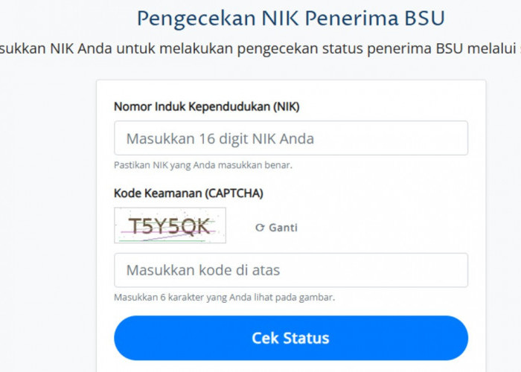Image resolution: width=521 pixels, height=372 pixels.
Task: Focus the 'Masukkan kode di atas' field
Action: tap(290, 270)
